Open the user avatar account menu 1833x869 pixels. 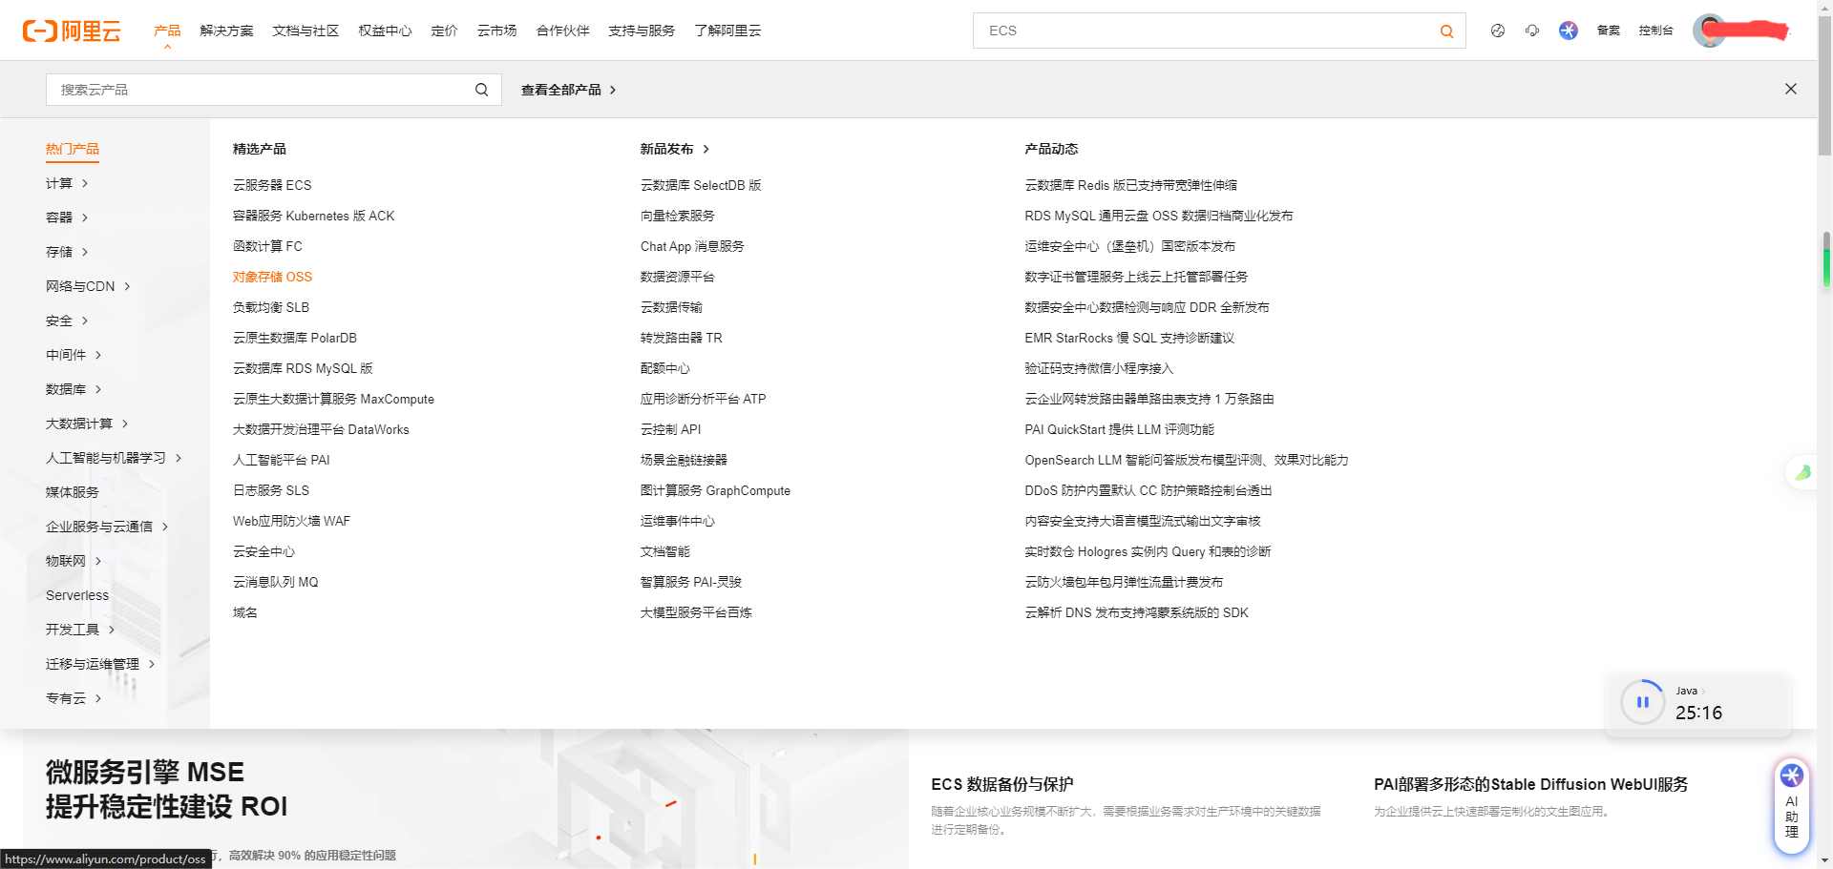coord(1710,31)
